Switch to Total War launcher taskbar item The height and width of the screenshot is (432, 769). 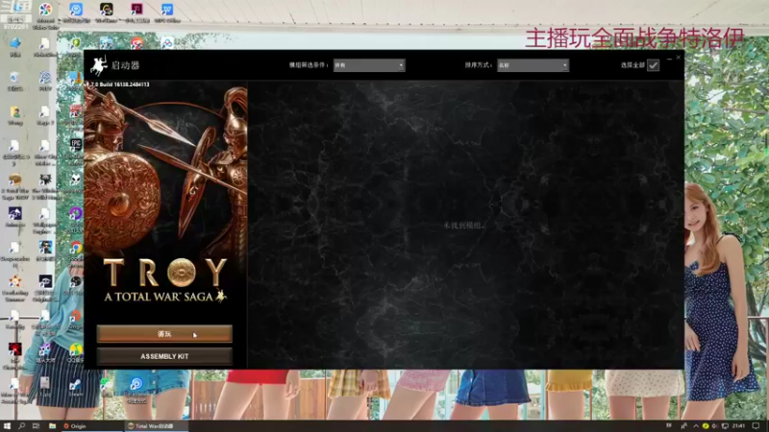pos(156,425)
